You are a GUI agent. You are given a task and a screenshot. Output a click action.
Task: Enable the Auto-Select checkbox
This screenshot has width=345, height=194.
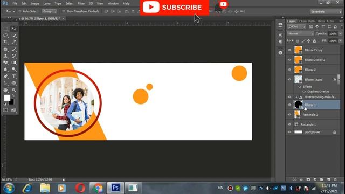coord(20,11)
